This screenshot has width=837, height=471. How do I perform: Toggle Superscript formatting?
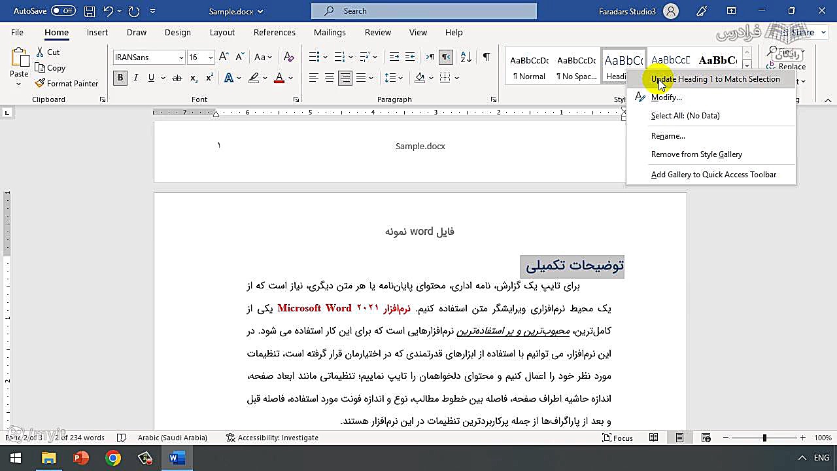209,78
